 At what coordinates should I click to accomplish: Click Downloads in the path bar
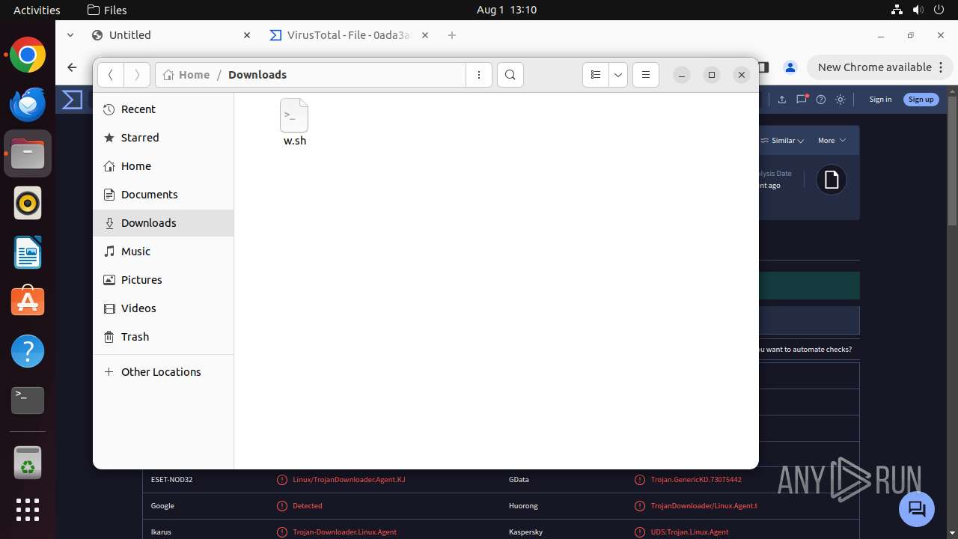click(x=257, y=75)
